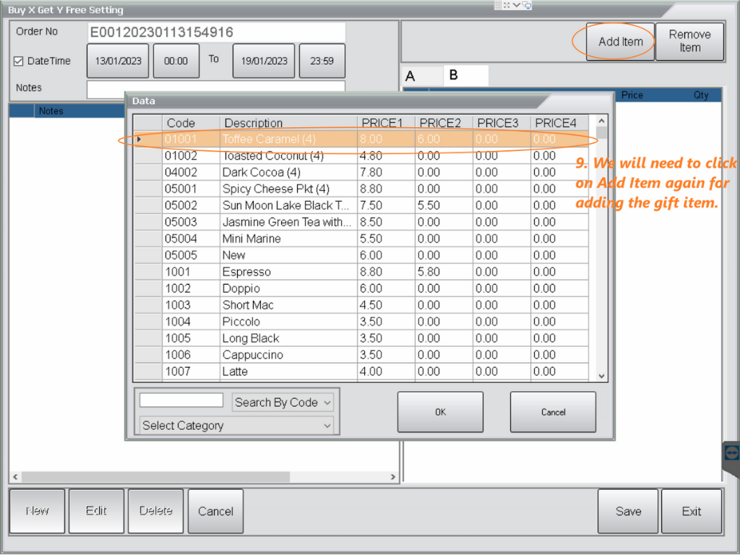This screenshot has height=555, width=740.
Task: Click the TeamViewer side panel icon
Action: point(731,452)
